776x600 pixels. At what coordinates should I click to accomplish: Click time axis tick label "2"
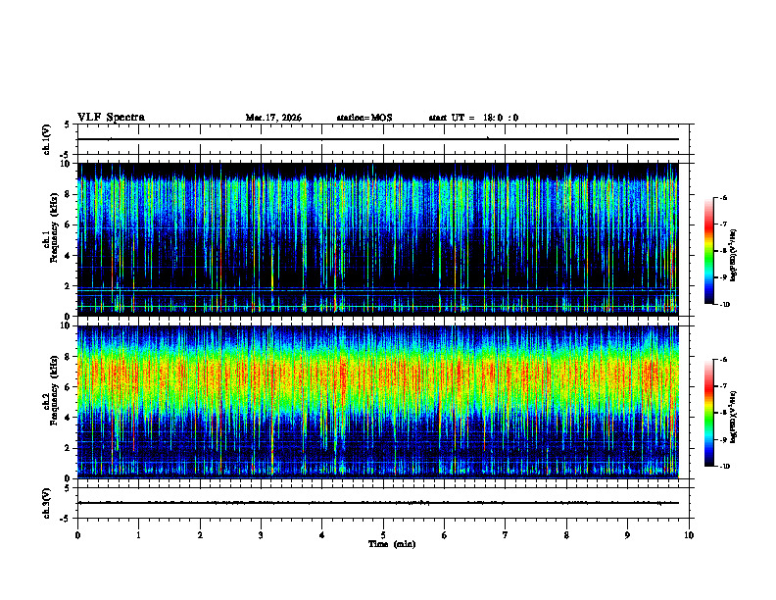[200, 535]
